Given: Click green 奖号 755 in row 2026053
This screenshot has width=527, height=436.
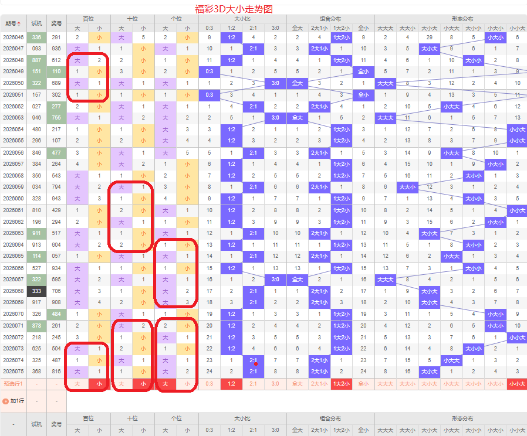Looking at the screenshot, I should point(56,118).
